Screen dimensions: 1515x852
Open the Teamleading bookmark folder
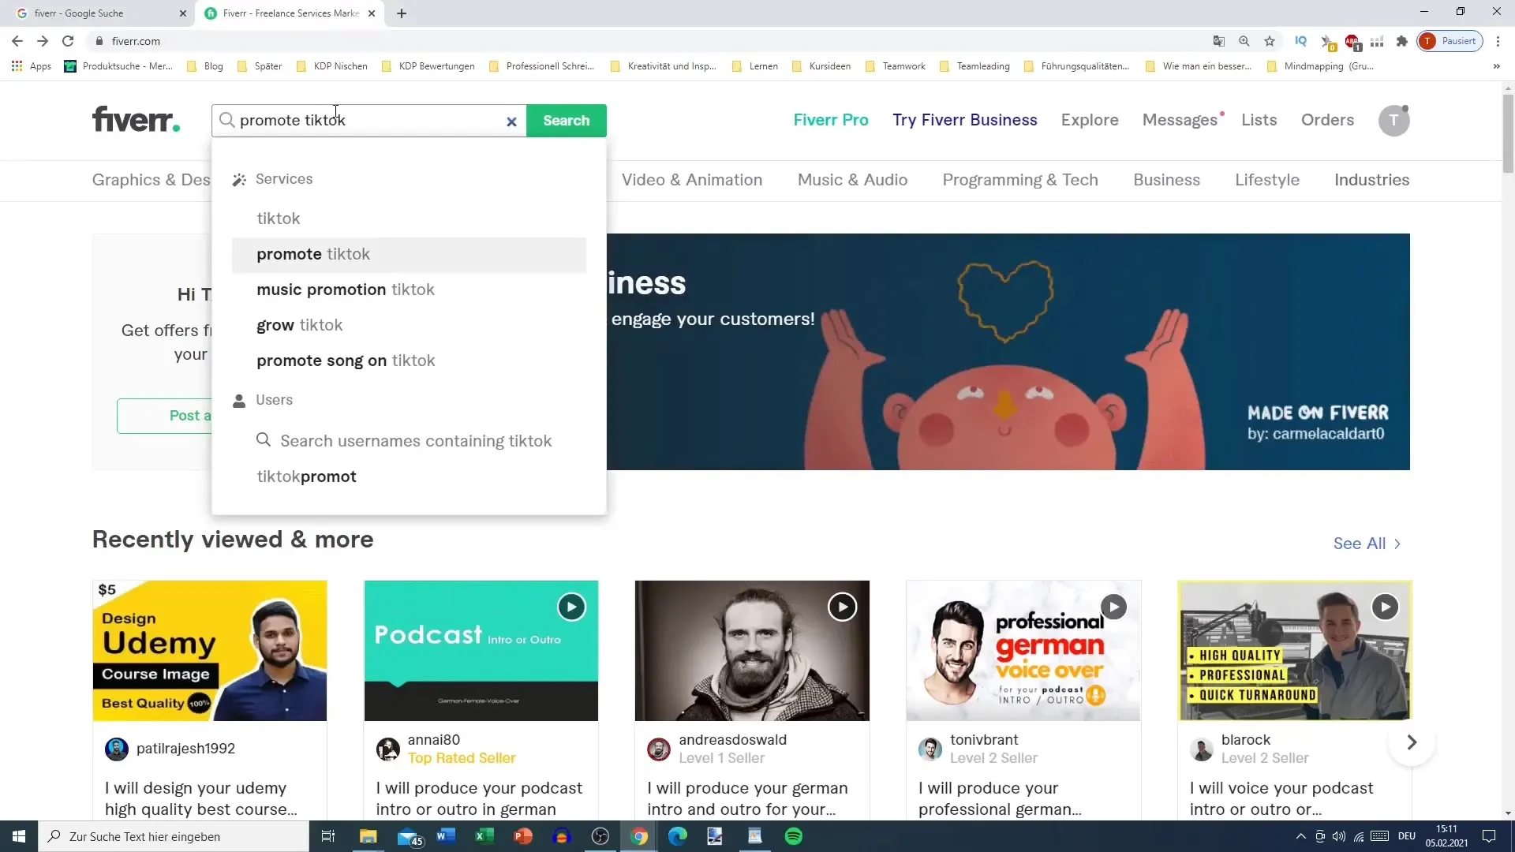pos(975,66)
